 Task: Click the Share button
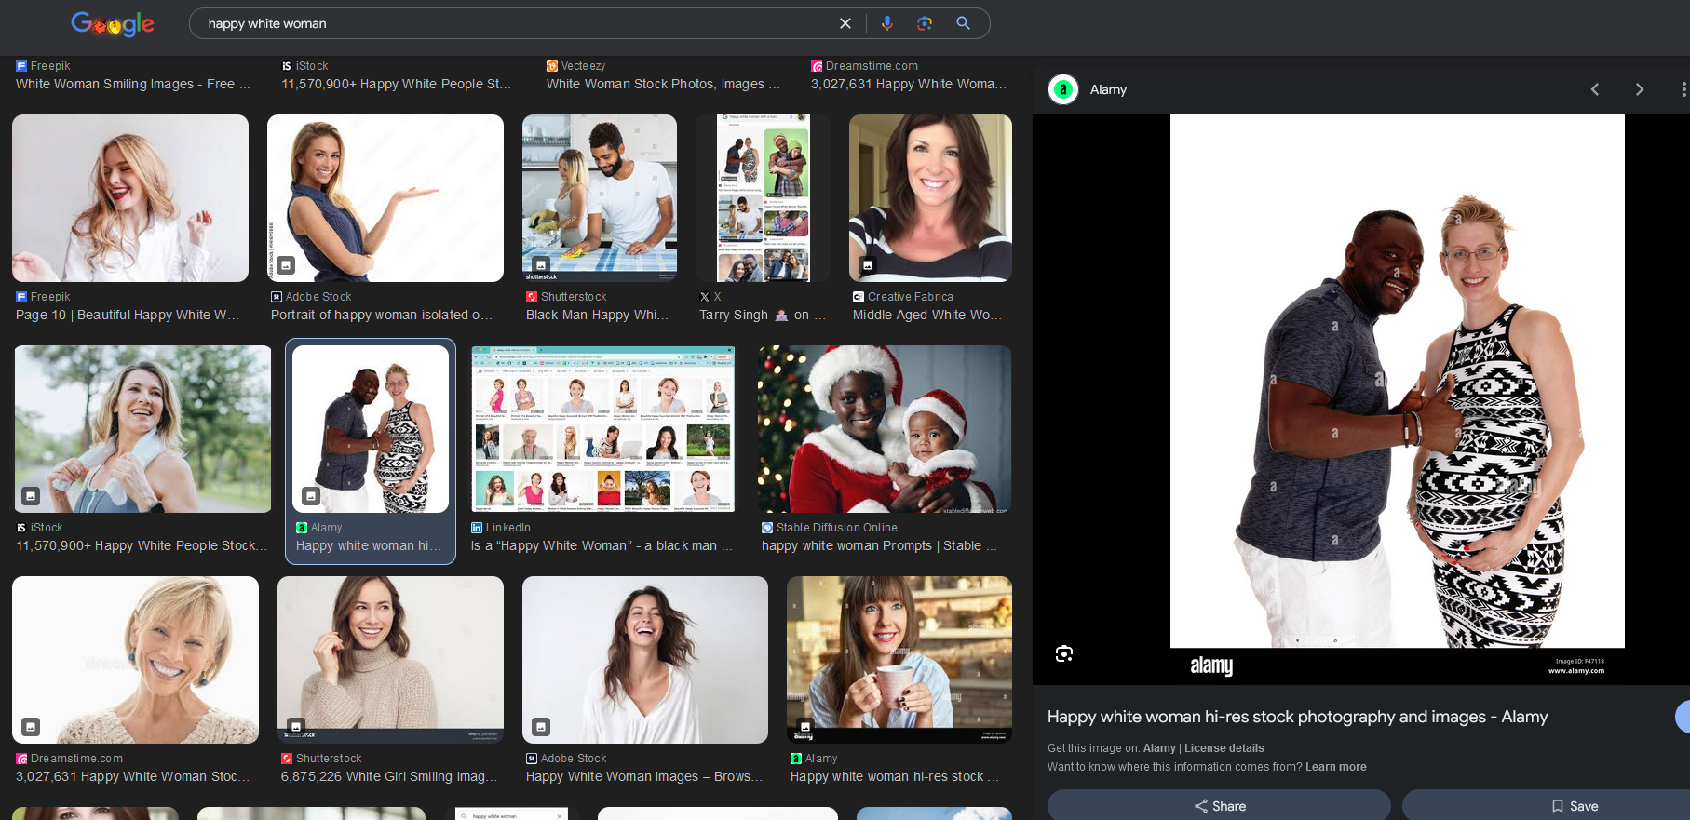click(x=1219, y=805)
